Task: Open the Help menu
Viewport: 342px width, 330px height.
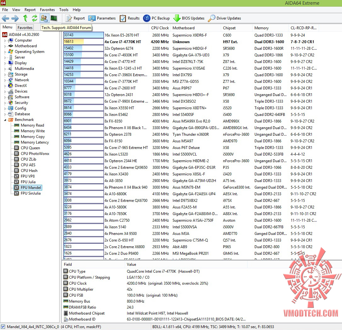Action: tap(77, 9)
